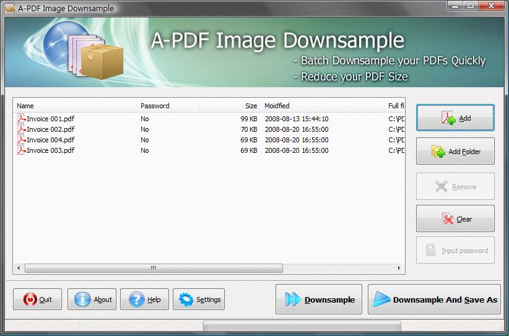Click the PDF icon of Invoice 004.pdf
Image resolution: width=509 pixels, height=336 pixels.
click(x=21, y=139)
